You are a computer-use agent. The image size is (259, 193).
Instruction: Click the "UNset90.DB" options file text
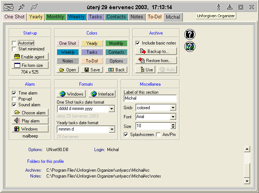pyautogui.click(x=57, y=150)
